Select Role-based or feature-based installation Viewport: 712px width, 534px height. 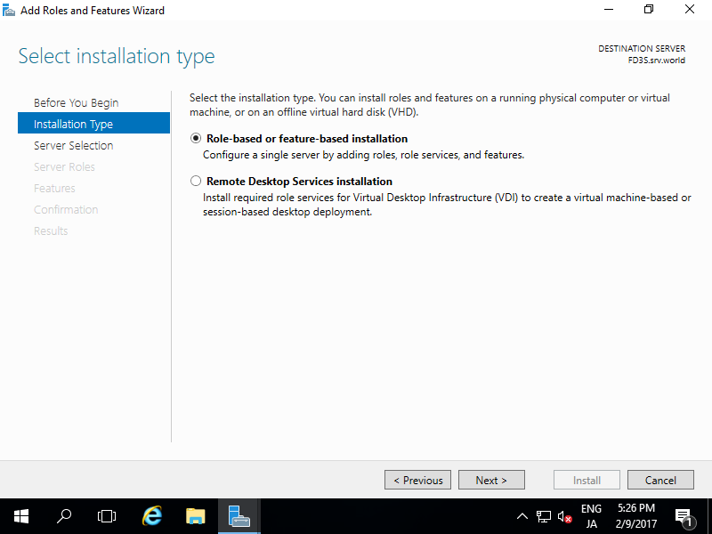[195, 138]
